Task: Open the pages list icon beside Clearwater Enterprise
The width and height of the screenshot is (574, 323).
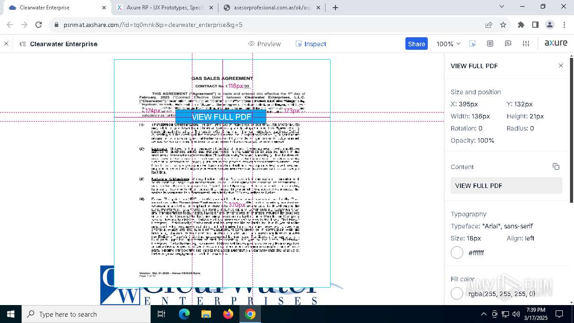Action: (22, 44)
